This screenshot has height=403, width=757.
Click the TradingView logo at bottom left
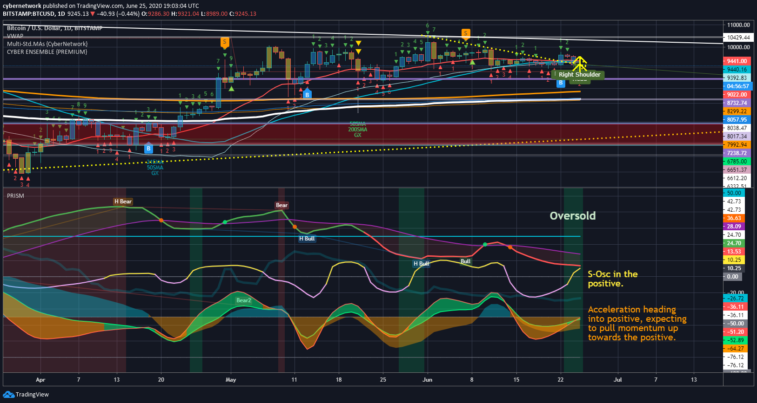26,394
